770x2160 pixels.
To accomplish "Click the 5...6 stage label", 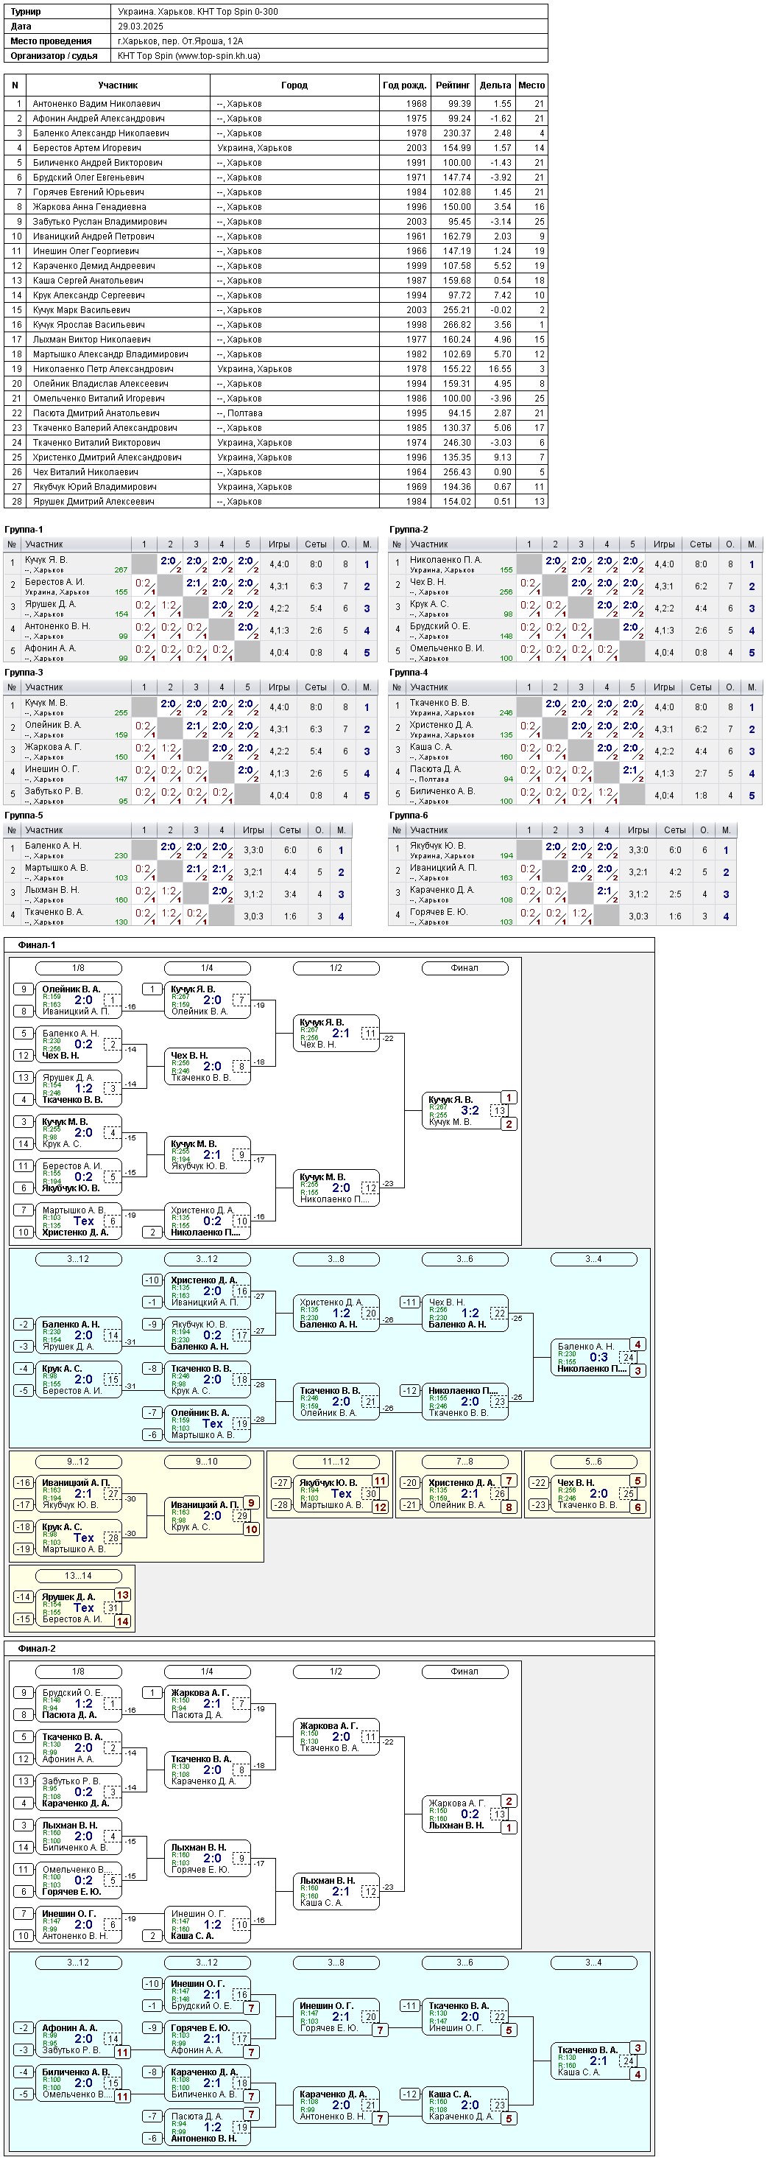I will click(x=593, y=1462).
